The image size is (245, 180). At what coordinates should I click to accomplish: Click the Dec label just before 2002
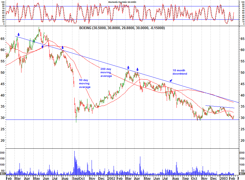102,178
